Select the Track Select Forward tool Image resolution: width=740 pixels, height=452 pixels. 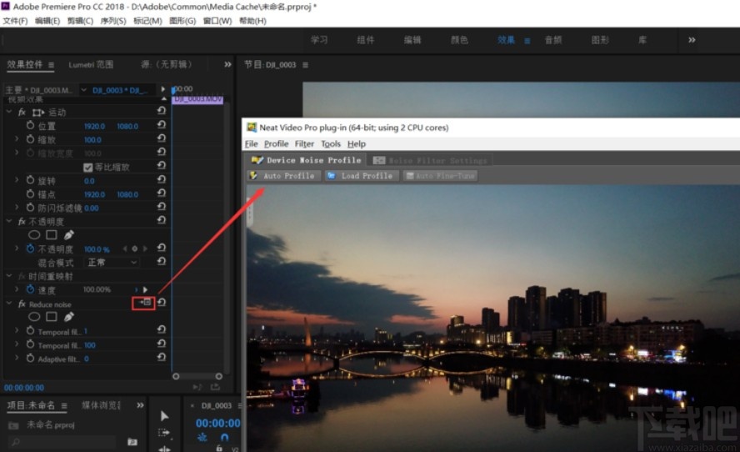tap(164, 433)
